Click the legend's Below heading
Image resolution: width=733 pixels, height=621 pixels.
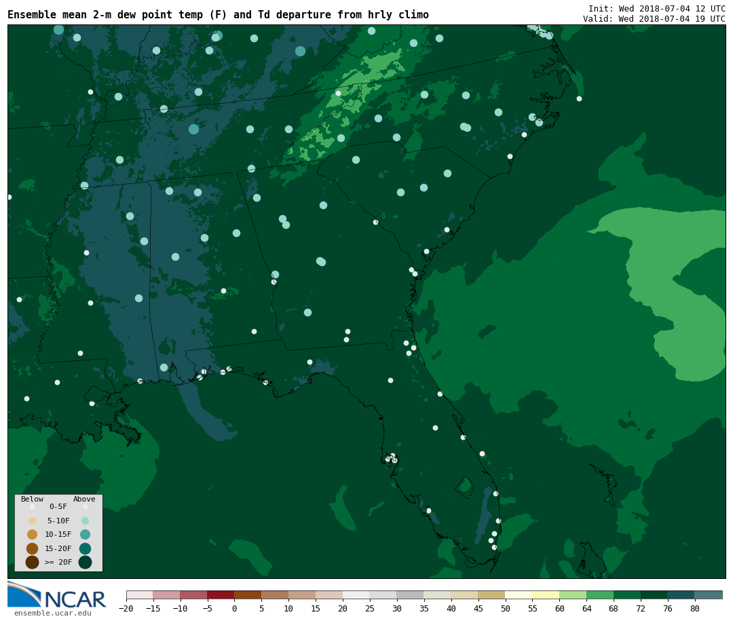pyautogui.click(x=33, y=499)
